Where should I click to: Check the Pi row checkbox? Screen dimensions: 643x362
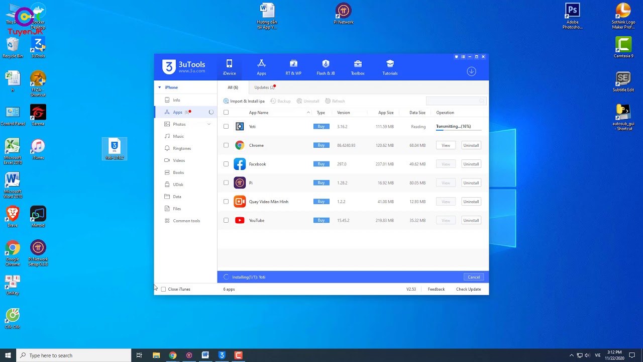pyautogui.click(x=226, y=183)
